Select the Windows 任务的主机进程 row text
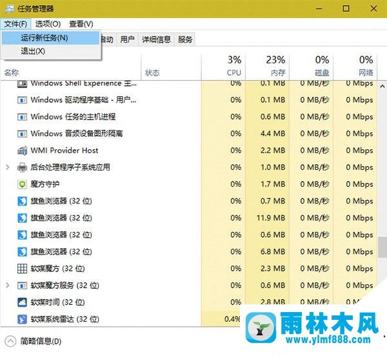Screen dimensions: 387x356 click(x=73, y=117)
